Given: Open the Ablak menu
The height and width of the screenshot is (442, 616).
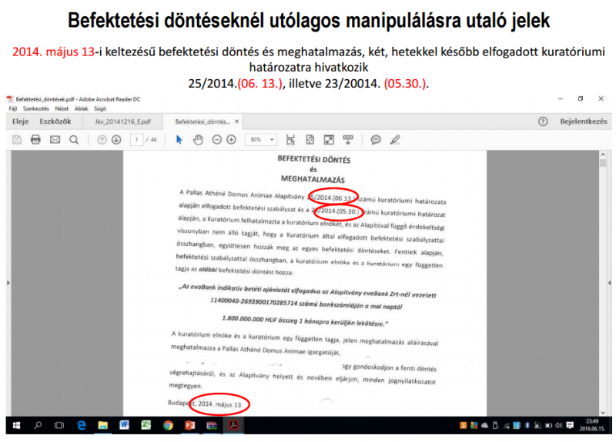Looking at the screenshot, I should (x=82, y=108).
